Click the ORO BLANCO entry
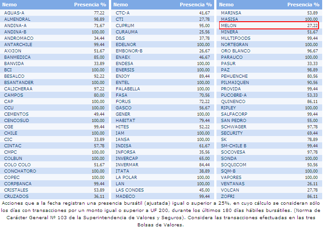The height and width of the screenshot is (230, 324). (235, 51)
